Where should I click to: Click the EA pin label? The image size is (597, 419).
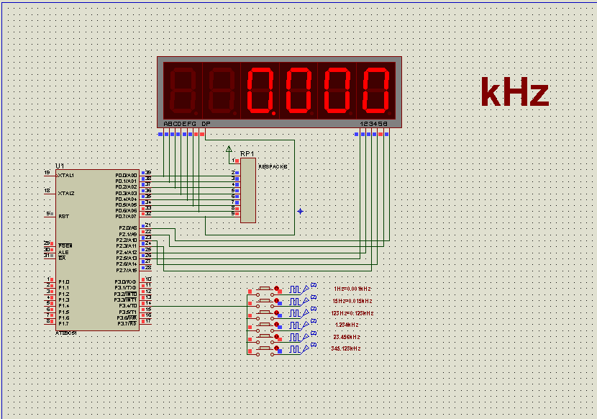point(62,258)
